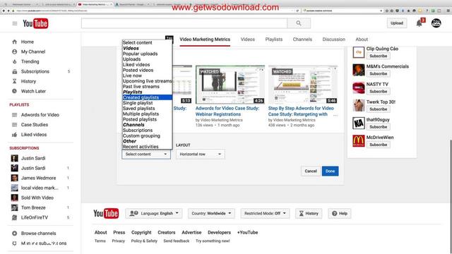Click the that90sguy channel logo

pos(358,123)
